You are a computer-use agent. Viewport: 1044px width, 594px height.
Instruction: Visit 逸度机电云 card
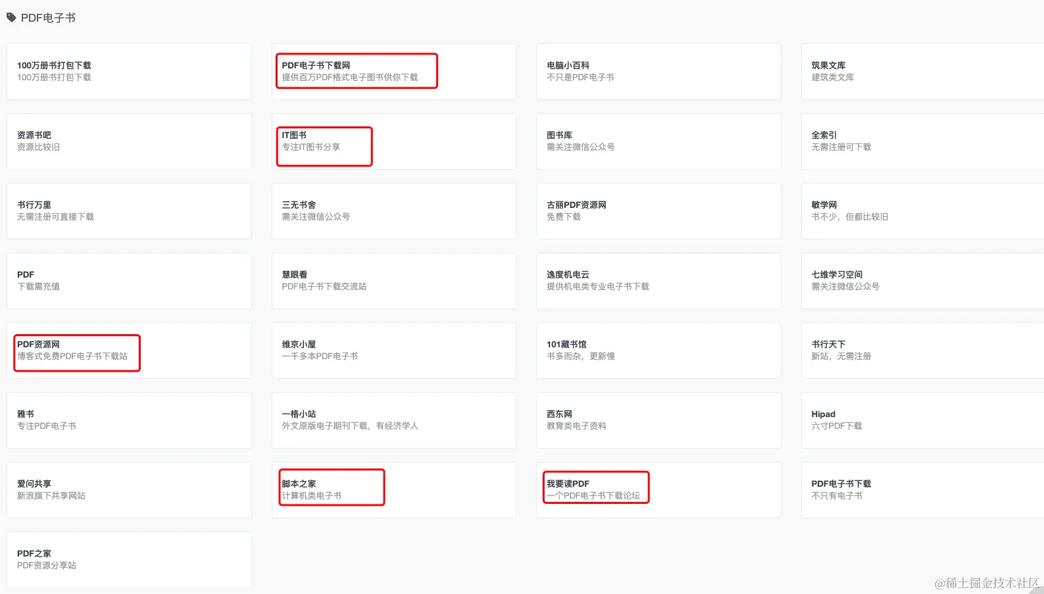(659, 281)
